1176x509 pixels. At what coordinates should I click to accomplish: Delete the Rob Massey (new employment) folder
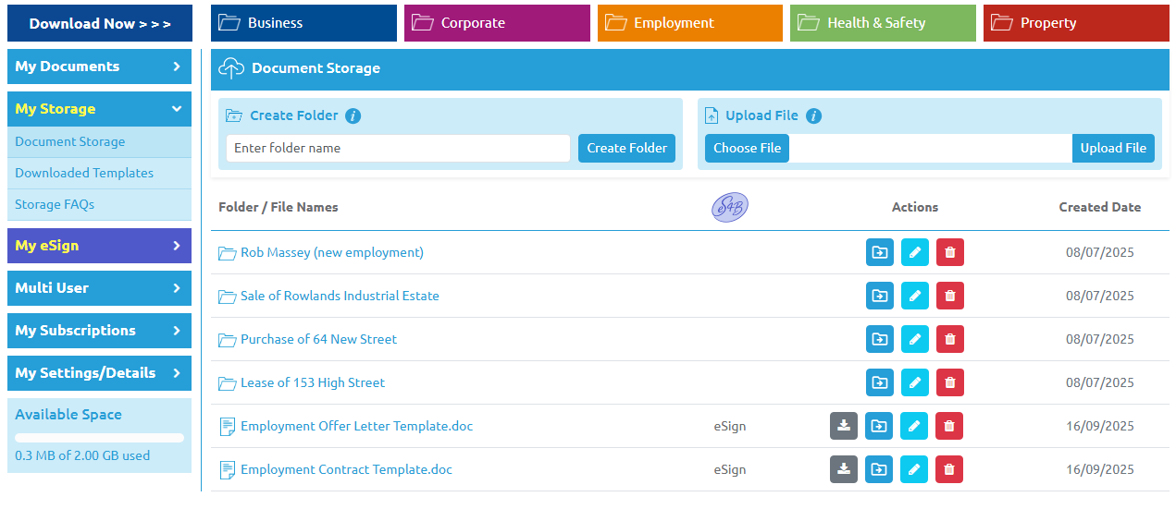point(949,252)
